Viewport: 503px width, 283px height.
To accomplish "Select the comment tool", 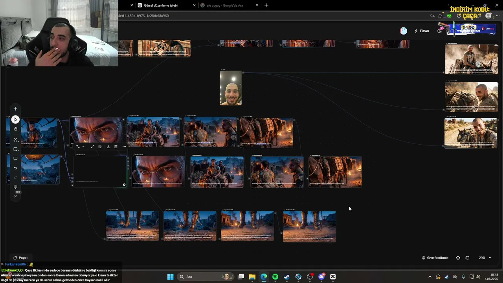I will pos(15,159).
